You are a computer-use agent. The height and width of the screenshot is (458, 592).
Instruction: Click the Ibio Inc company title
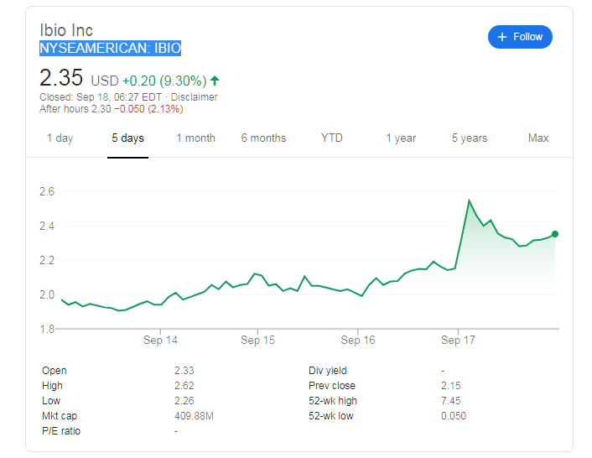[x=66, y=30]
